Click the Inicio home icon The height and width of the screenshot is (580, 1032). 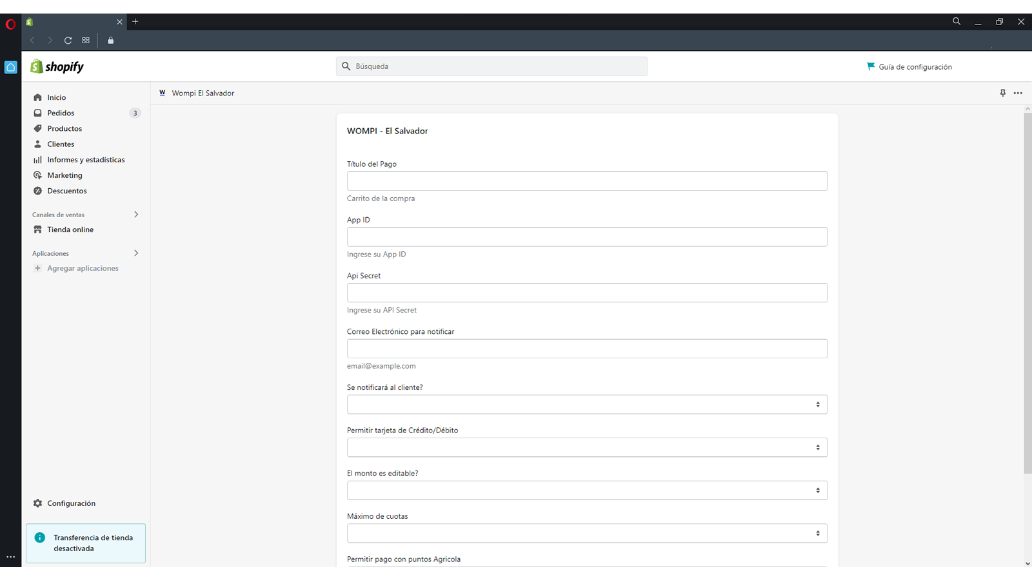pos(37,97)
